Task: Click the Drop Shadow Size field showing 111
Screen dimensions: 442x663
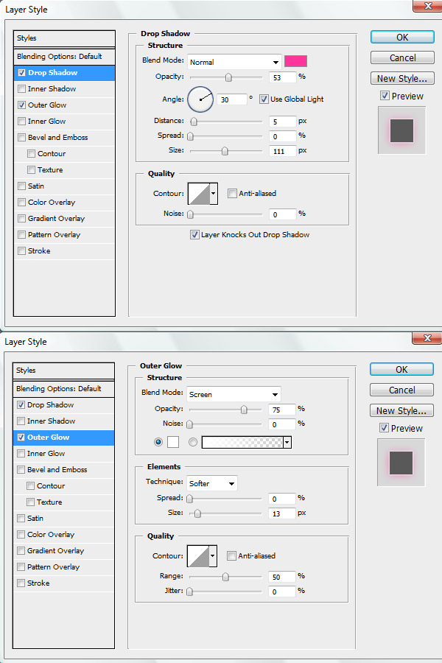Action: click(283, 151)
